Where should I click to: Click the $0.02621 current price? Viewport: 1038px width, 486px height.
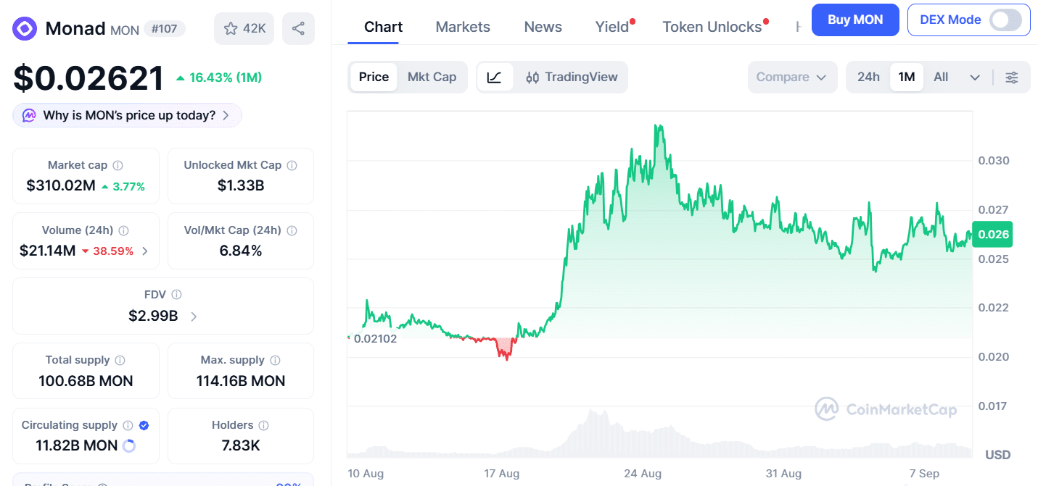[88, 78]
